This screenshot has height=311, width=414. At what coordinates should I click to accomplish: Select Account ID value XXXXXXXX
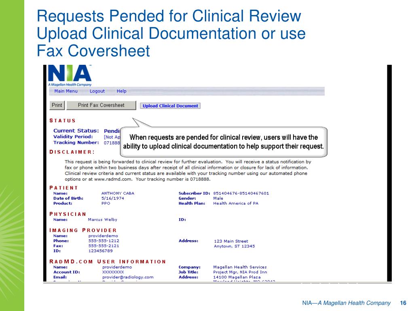pyautogui.click(x=113, y=272)
